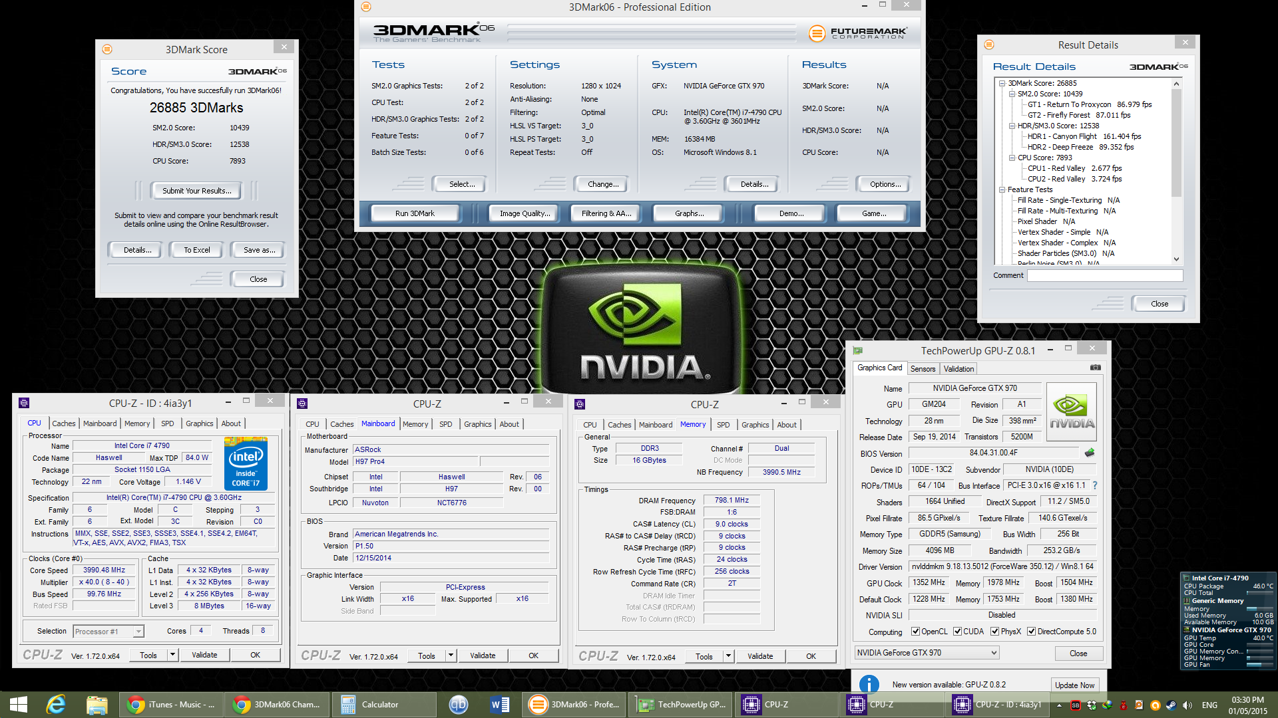Open Microsoft Word from the taskbar
1278x718 pixels.
pos(499,705)
